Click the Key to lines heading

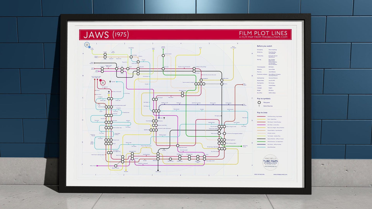pyautogui.click(x=262, y=113)
